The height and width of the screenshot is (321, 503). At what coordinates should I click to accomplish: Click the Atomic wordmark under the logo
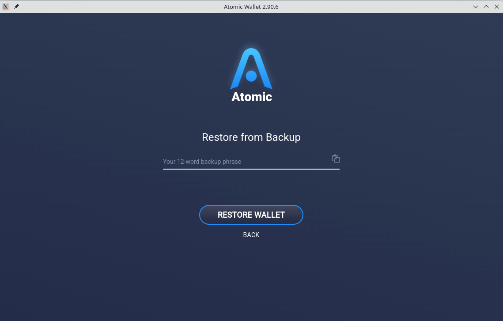pos(251,97)
